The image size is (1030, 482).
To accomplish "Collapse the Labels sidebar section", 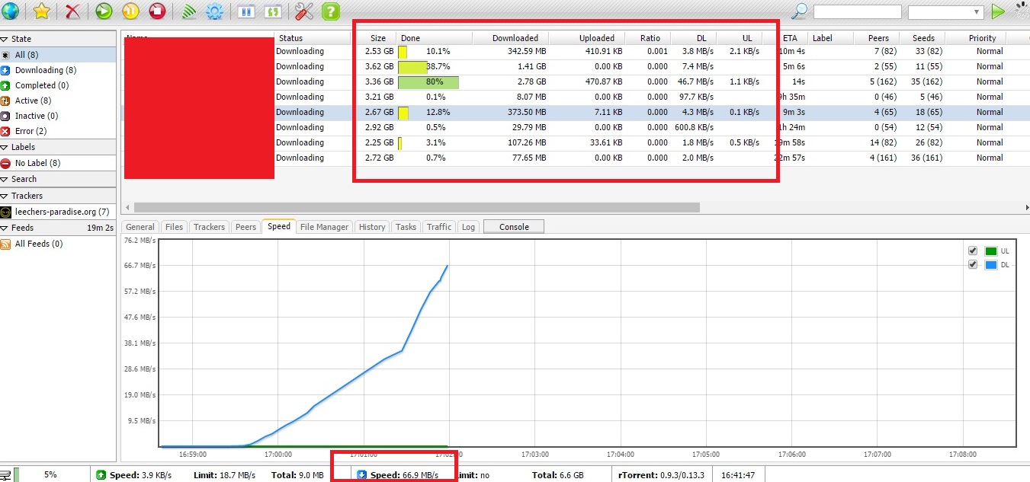I will point(5,147).
